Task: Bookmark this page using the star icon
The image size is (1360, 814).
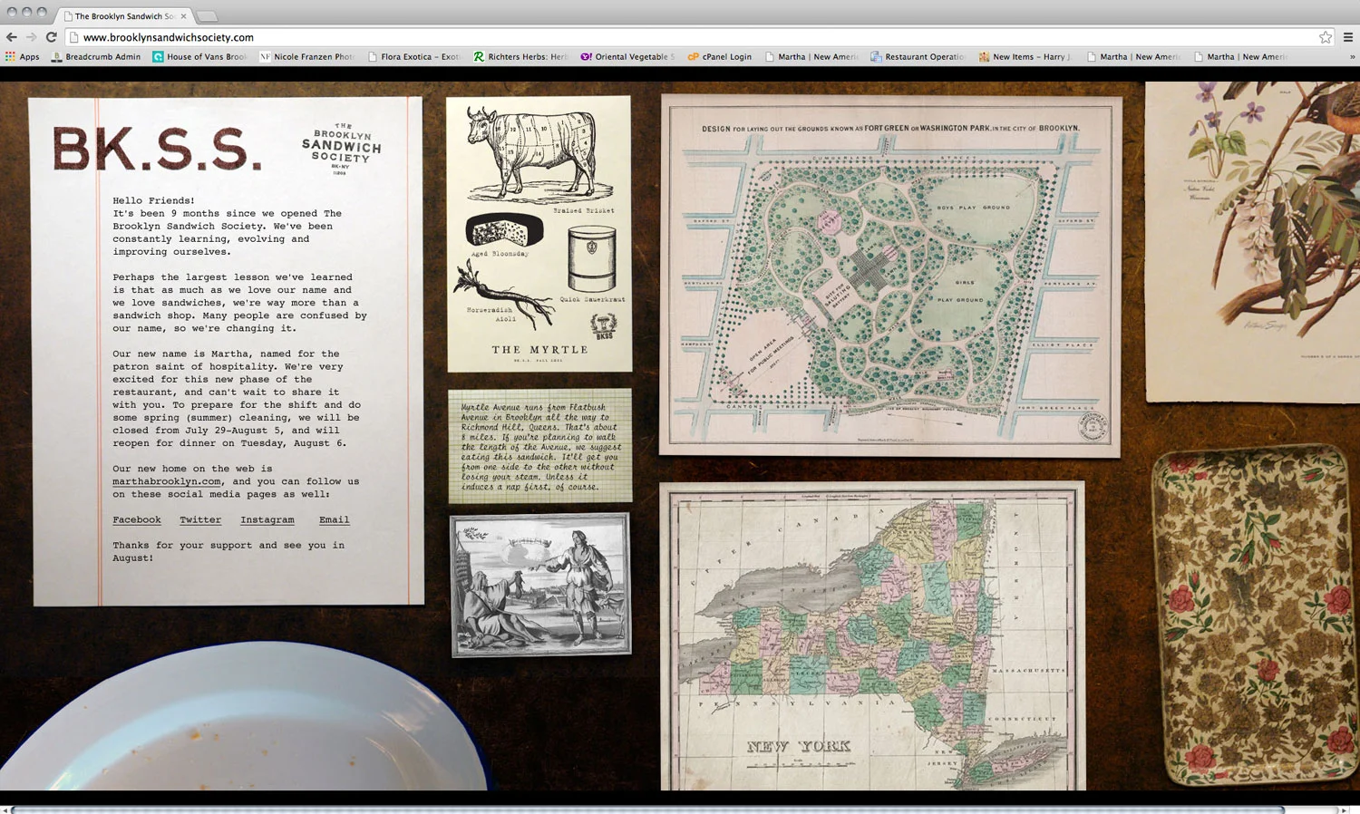Action: pos(1326,37)
